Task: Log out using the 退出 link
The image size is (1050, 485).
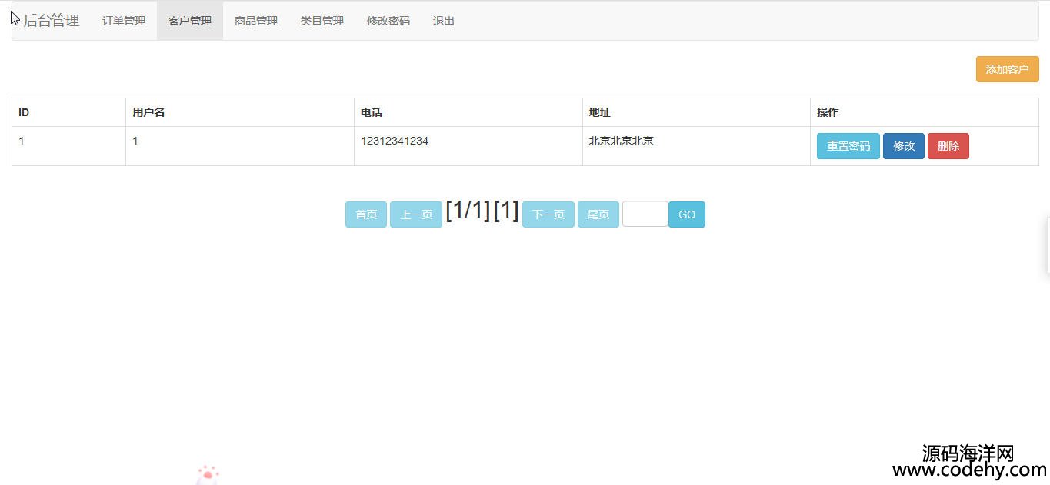Action: [x=444, y=21]
